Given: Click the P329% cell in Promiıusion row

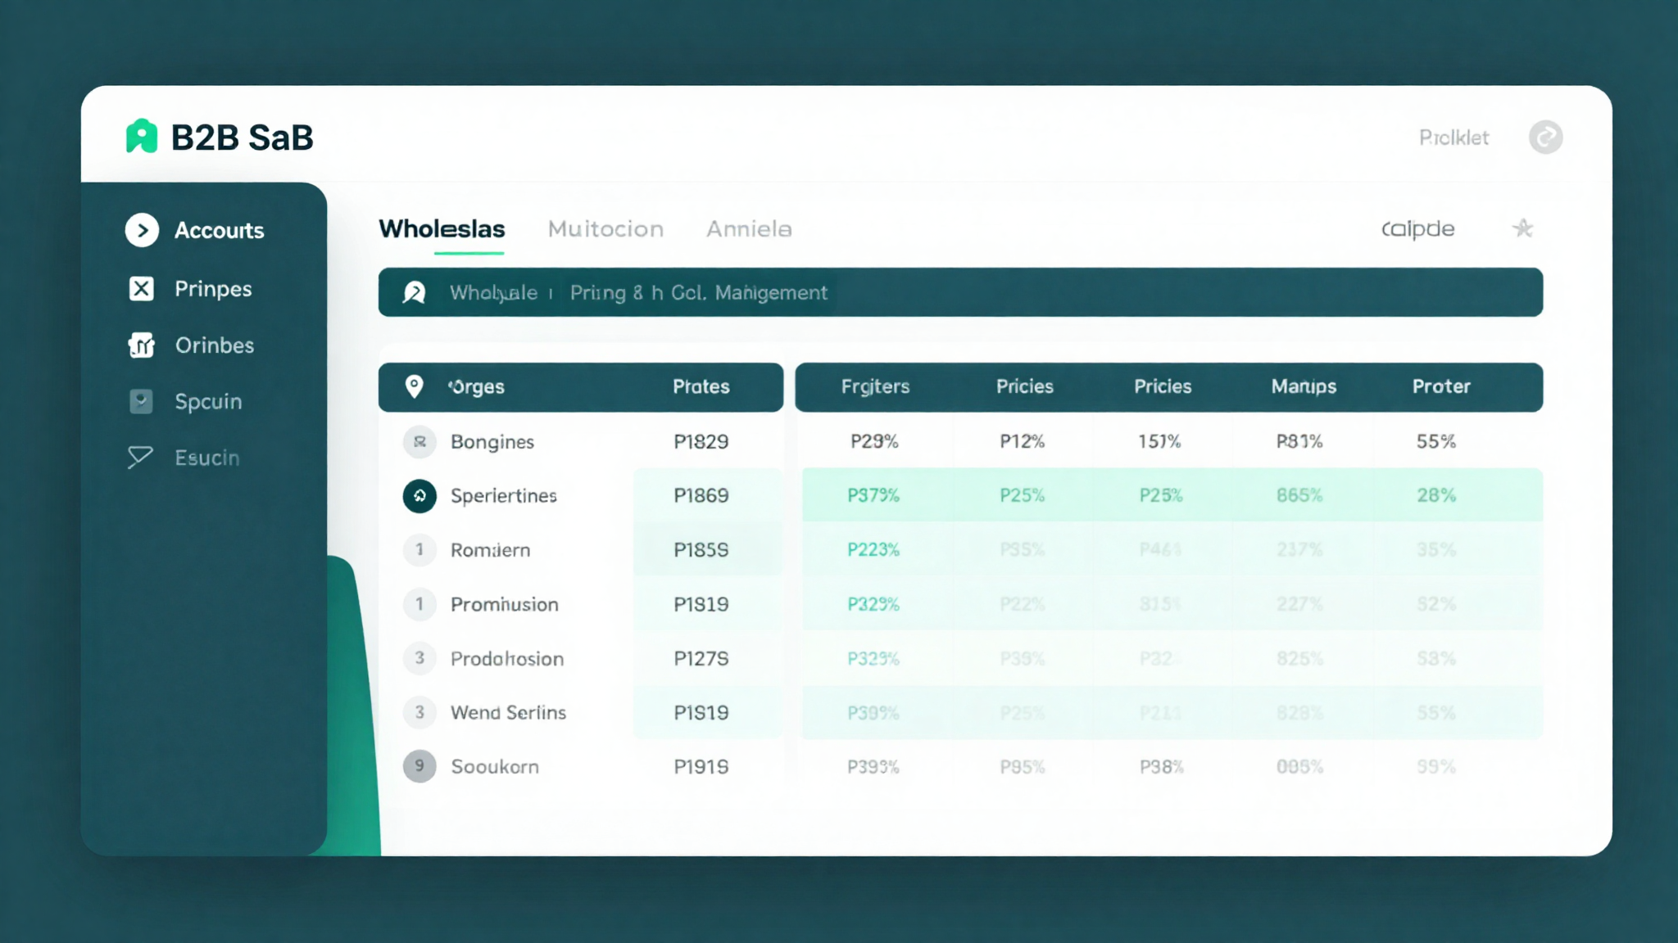Looking at the screenshot, I should (873, 604).
